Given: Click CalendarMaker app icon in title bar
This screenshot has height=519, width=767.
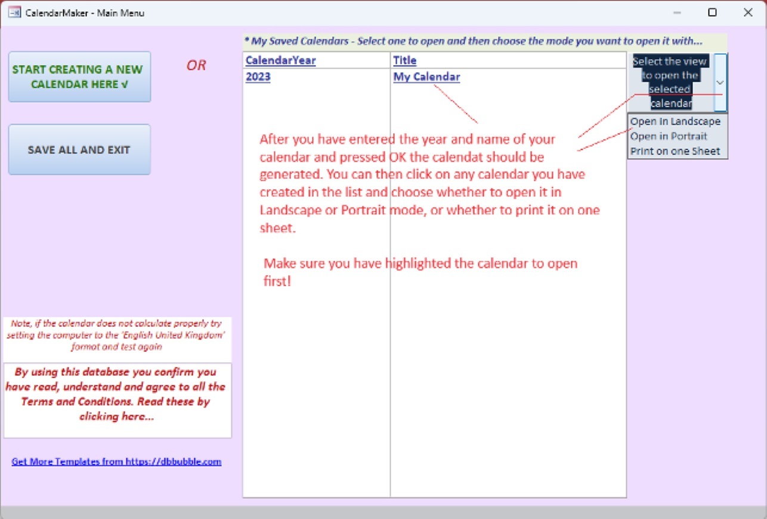Looking at the screenshot, I should 14,13.
